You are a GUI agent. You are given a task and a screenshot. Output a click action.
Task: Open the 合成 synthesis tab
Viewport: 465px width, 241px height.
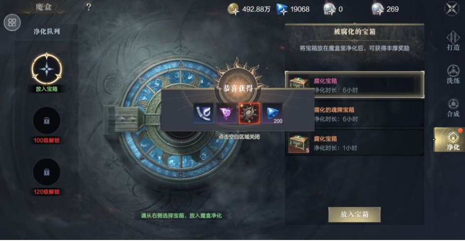tap(453, 108)
